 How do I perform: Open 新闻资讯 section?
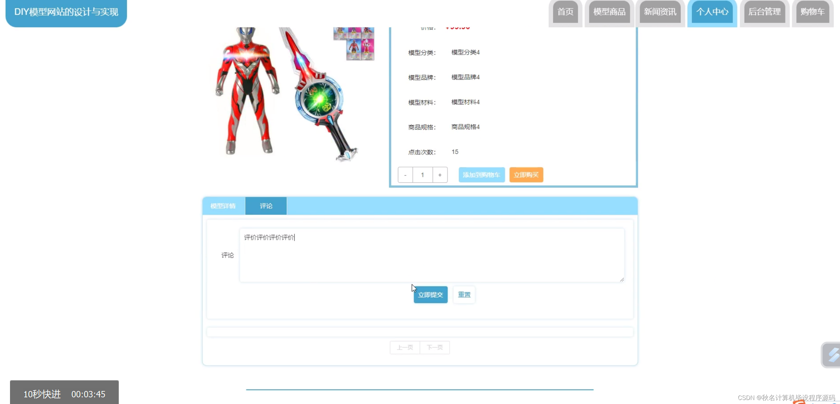(660, 12)
